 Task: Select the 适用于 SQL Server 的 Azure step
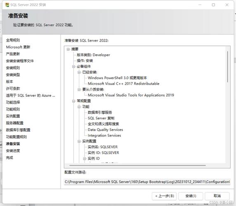[31, 96]
